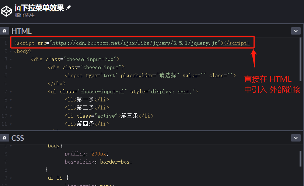The width and height of the screenshot is (304, 186).
Task: Click the class choose-input-ul attribute
Action: point(93,92)
